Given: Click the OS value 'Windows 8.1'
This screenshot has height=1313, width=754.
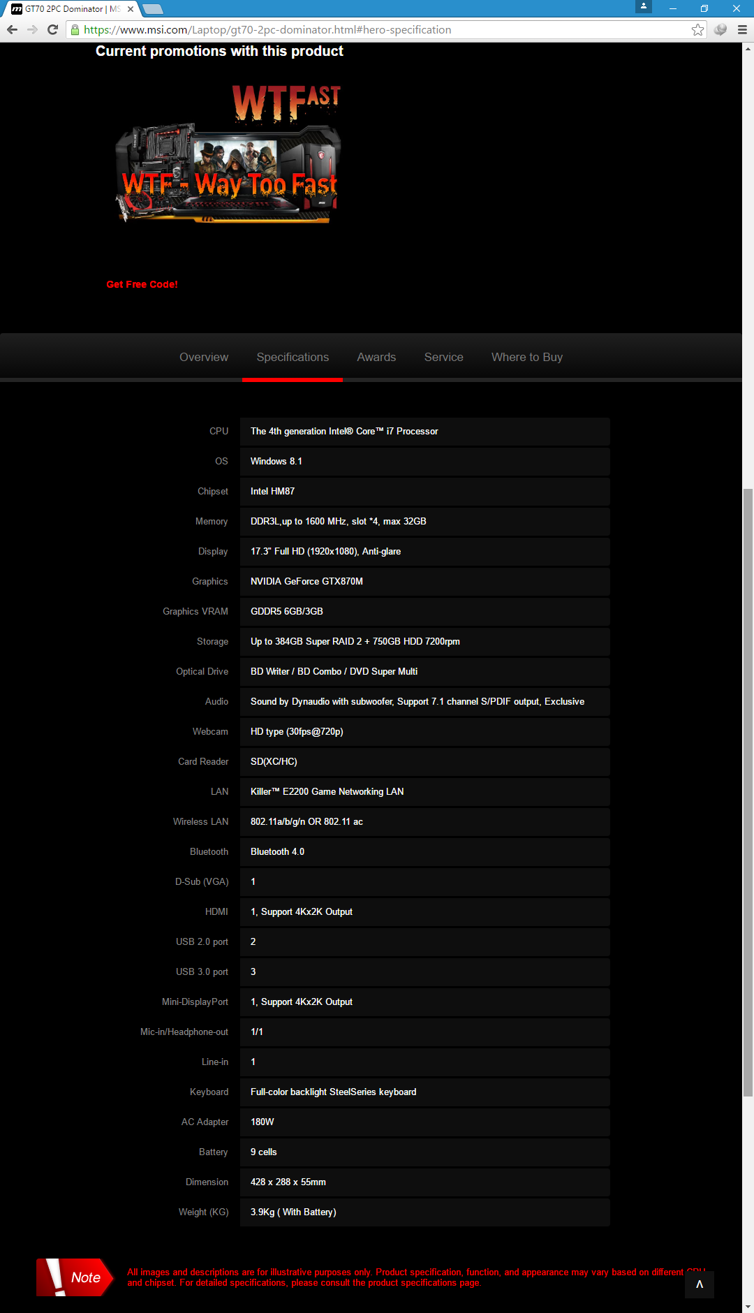Looking at the screenshot, I should coord(276,462).
